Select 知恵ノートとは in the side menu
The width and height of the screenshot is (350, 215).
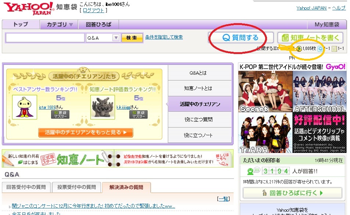coord(200,89)
